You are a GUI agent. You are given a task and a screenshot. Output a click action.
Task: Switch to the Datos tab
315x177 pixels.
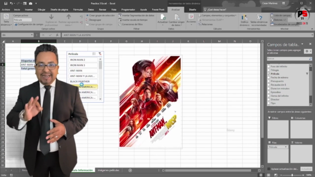tap(91, 10)
